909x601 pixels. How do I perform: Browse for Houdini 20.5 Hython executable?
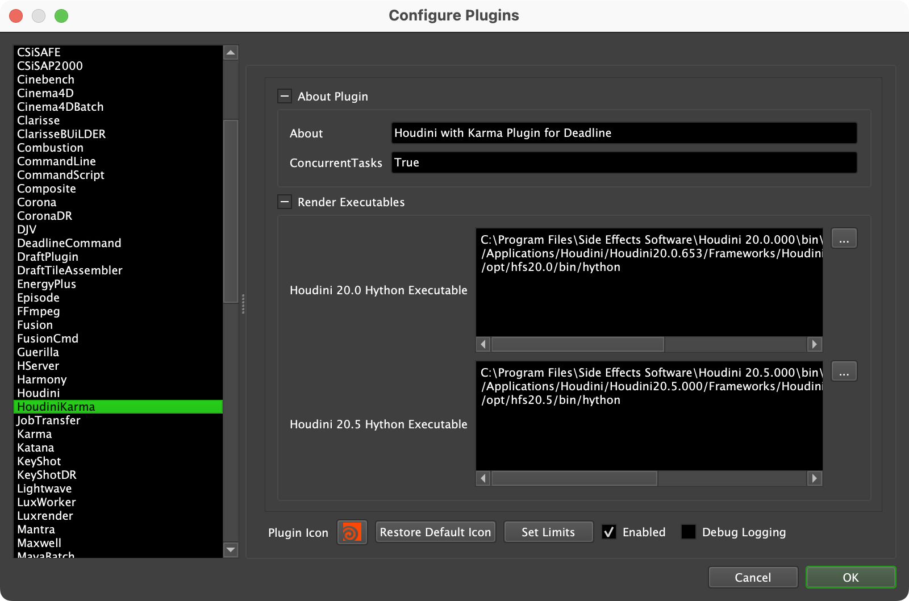(x=844, y=372)
